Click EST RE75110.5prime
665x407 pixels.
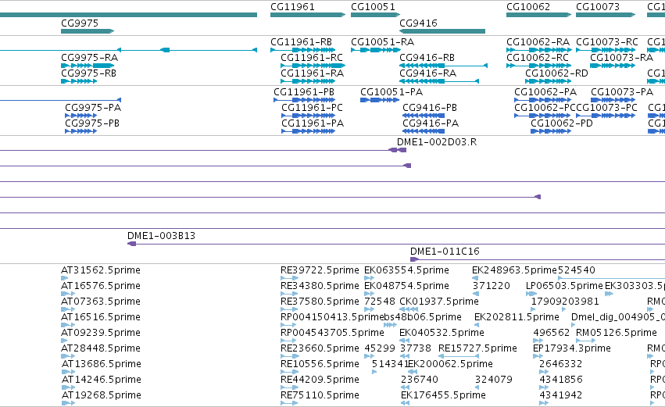point(289,404)
